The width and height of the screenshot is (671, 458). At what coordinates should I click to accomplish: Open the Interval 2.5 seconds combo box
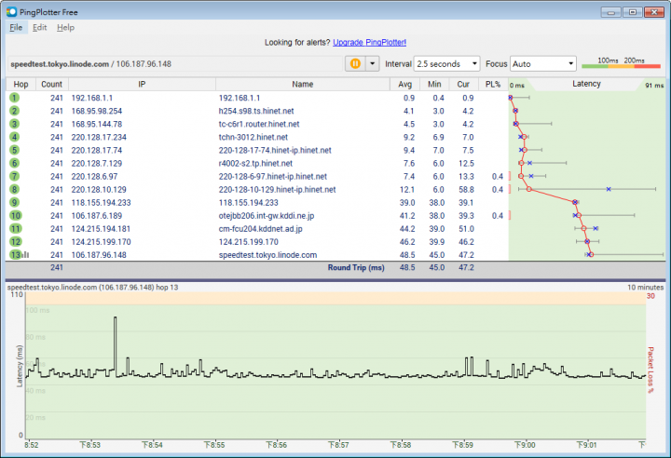point(446,63)
